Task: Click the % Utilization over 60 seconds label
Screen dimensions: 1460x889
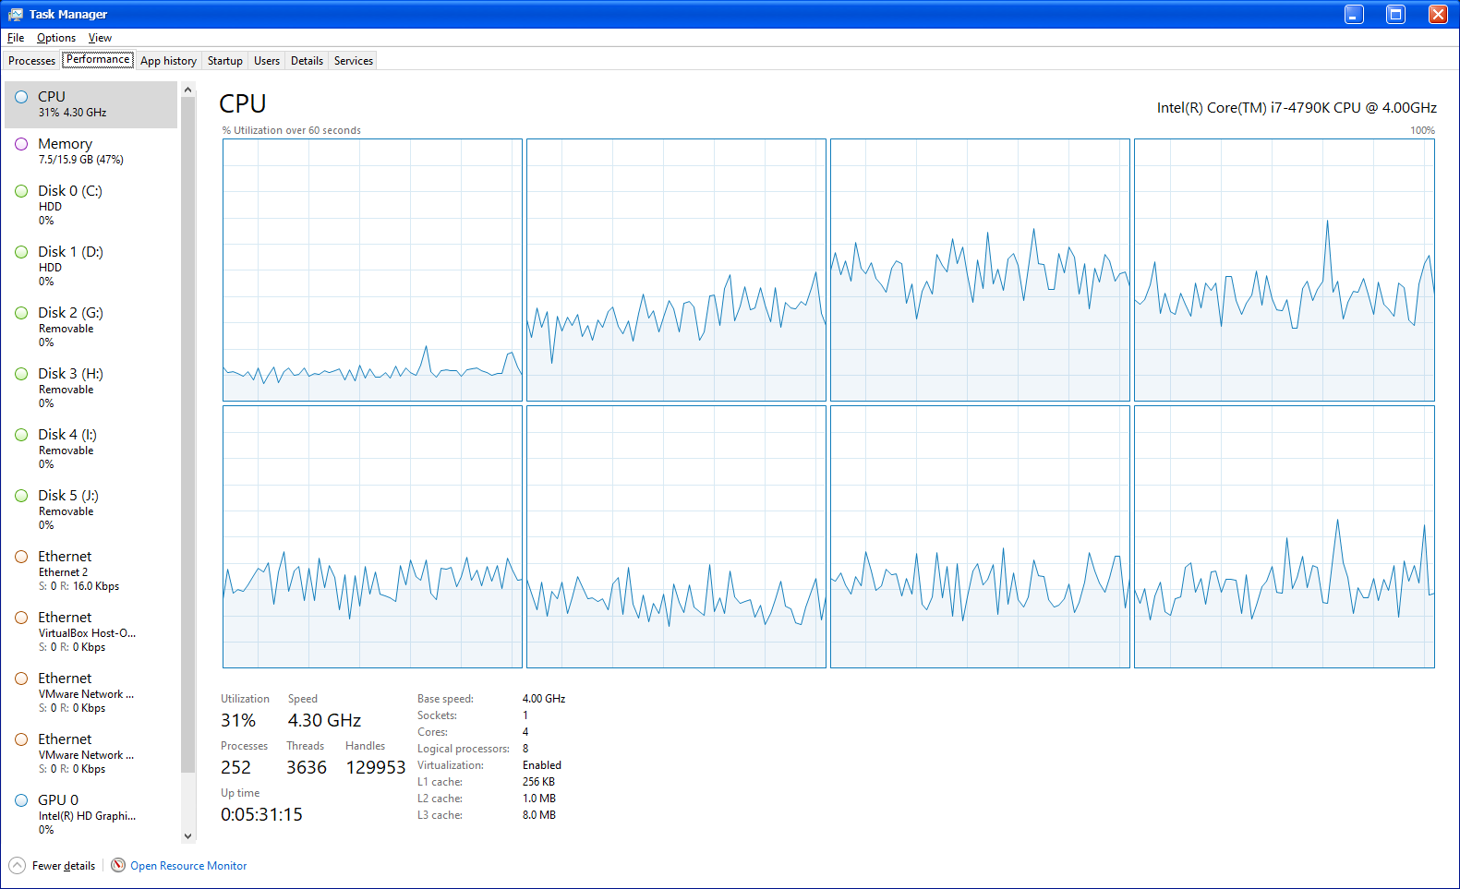Action: tap(292, 130)
